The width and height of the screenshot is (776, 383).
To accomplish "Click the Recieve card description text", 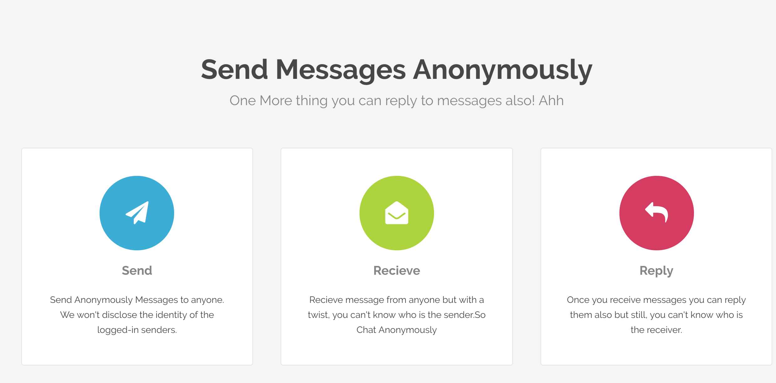I will click(x=397, y=315).
